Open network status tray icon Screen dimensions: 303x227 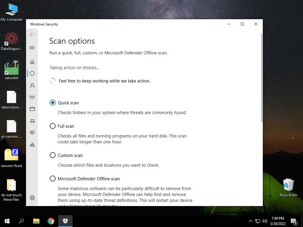[x=258, y=221]
